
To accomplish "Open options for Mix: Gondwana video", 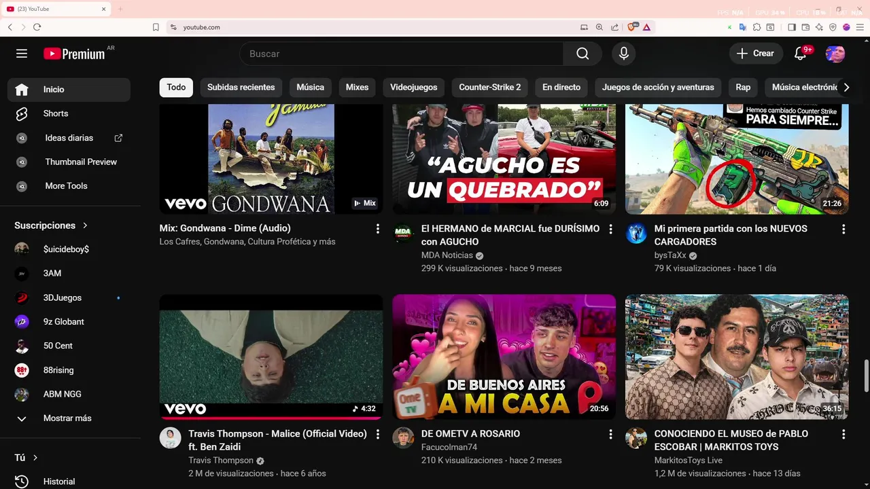I will (x=378, y=229).
